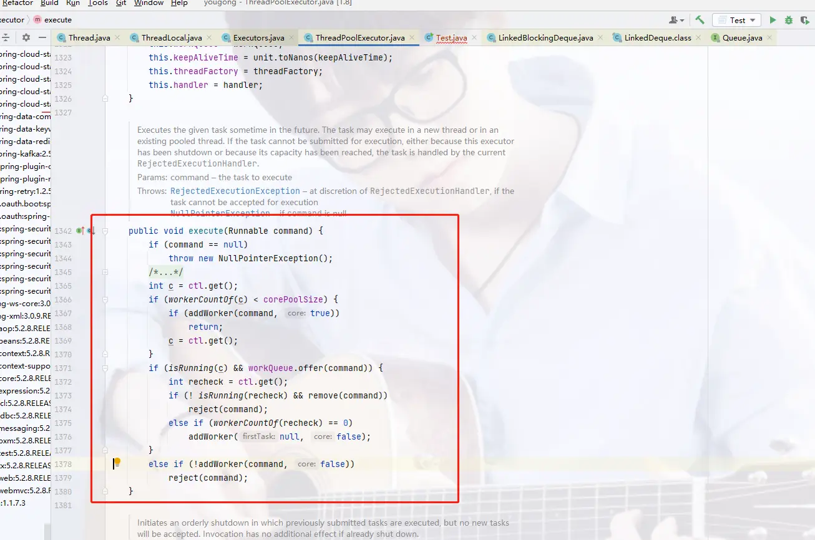815x540 pixels.
Task: Collapse the if block at line 1371
Action: [x=105, y=369]
